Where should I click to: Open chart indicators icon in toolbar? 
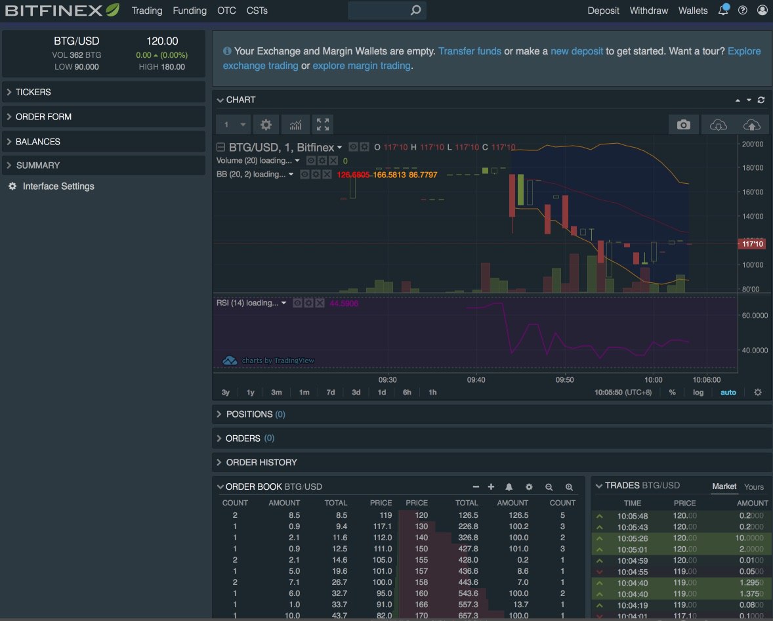(x=295, y=125)
